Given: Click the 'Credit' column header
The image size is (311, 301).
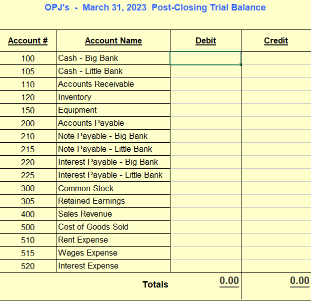Looking at the screenshot, I should click(x=276, y=40).
